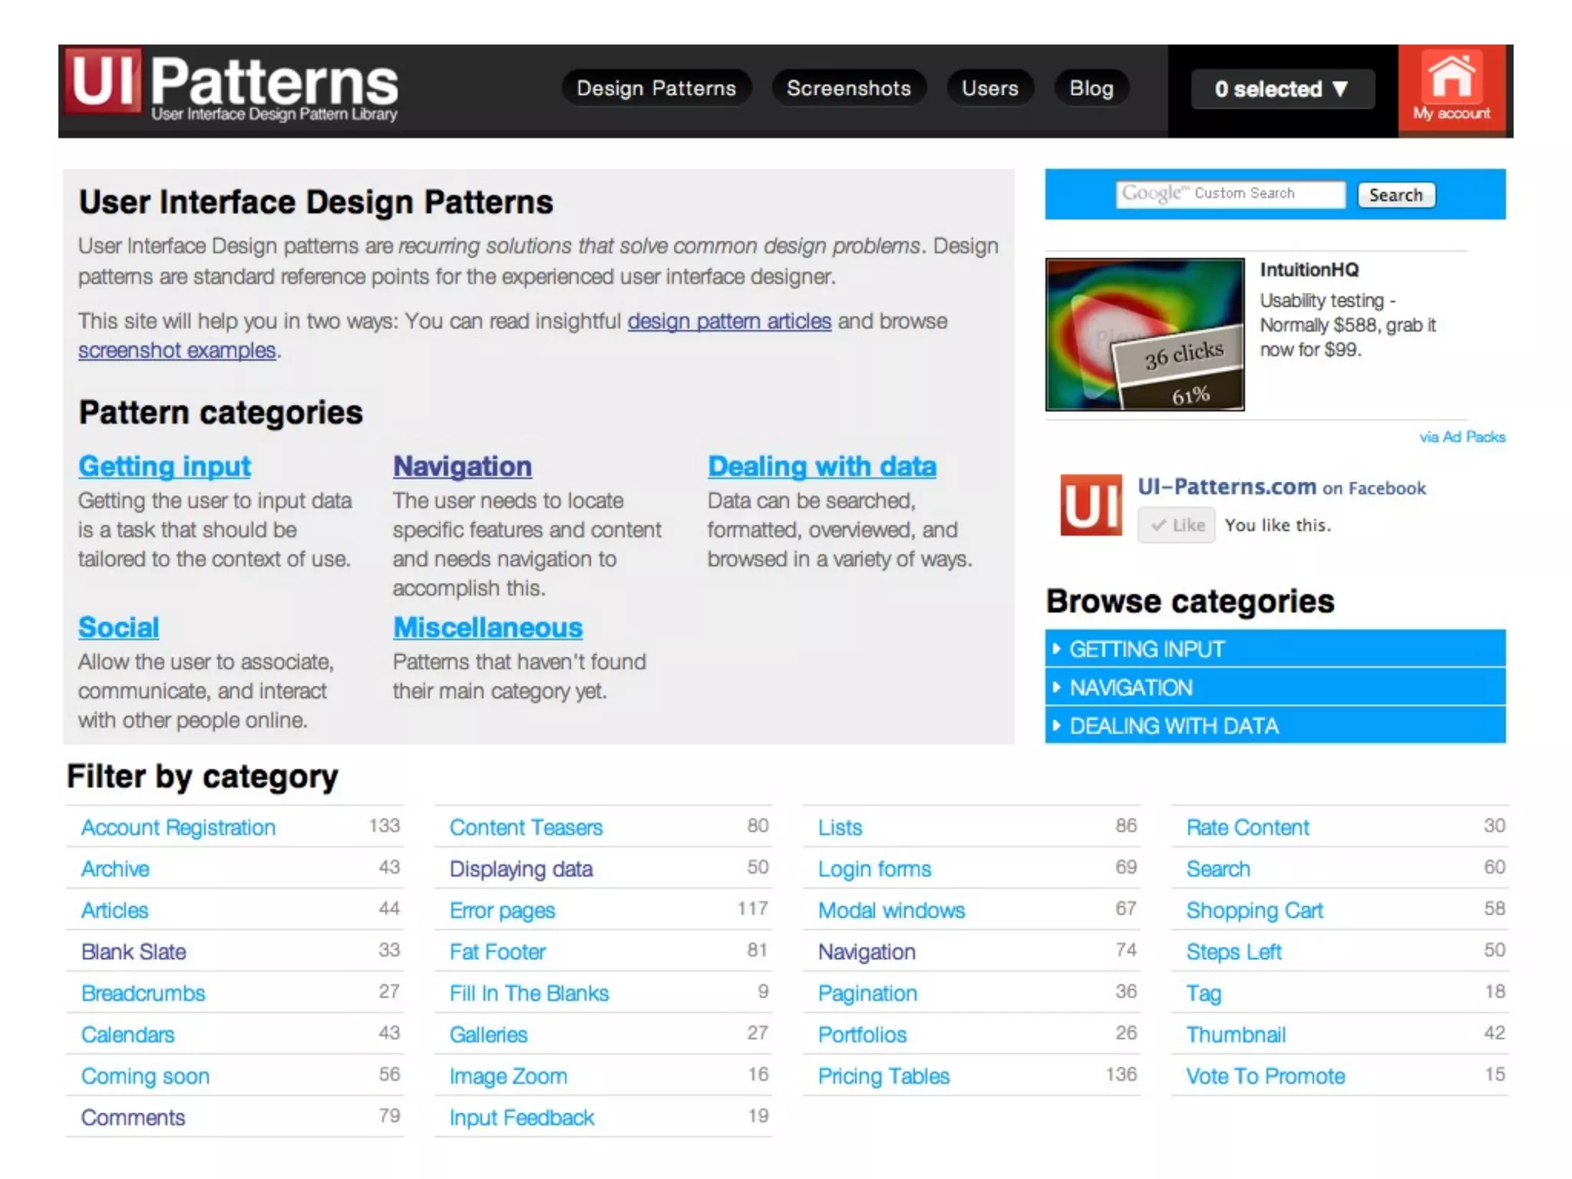Filter by Account Registration category

click(178, 827)
